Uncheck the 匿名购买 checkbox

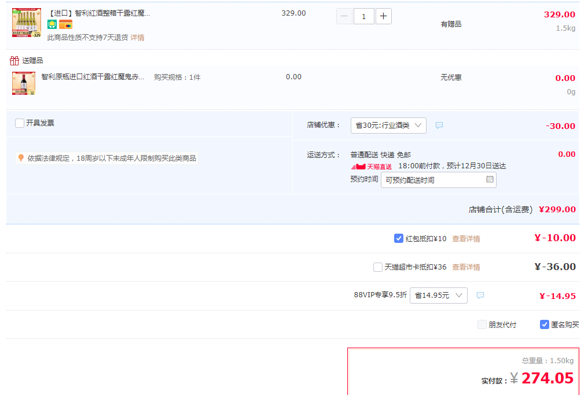[545, 324]
